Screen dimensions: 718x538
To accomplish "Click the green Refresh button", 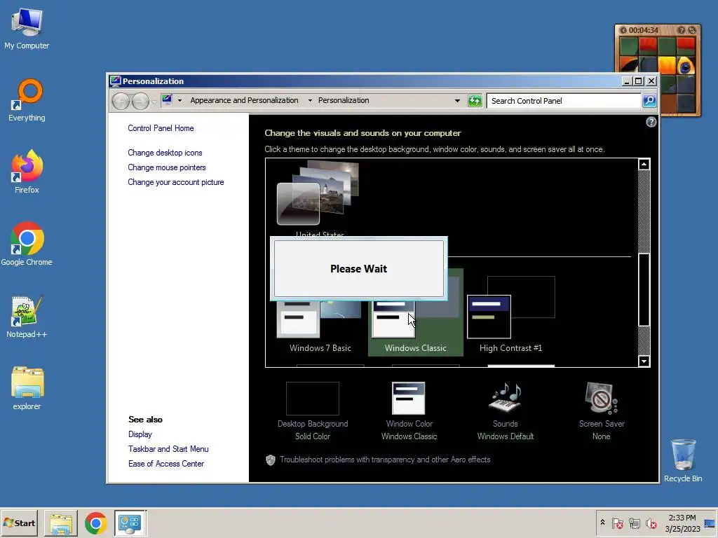I will [x=475, y=101].
